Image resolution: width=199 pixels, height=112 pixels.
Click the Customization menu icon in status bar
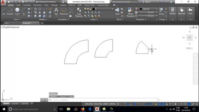(197, 104)
